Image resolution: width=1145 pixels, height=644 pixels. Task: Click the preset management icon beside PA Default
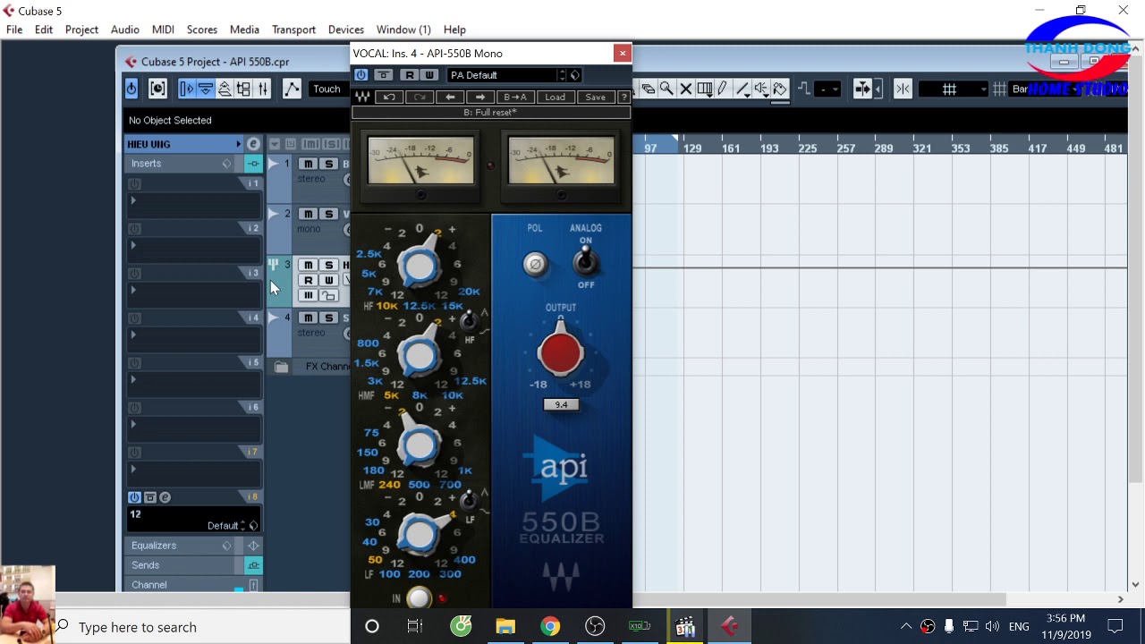[x=575, y=75]
